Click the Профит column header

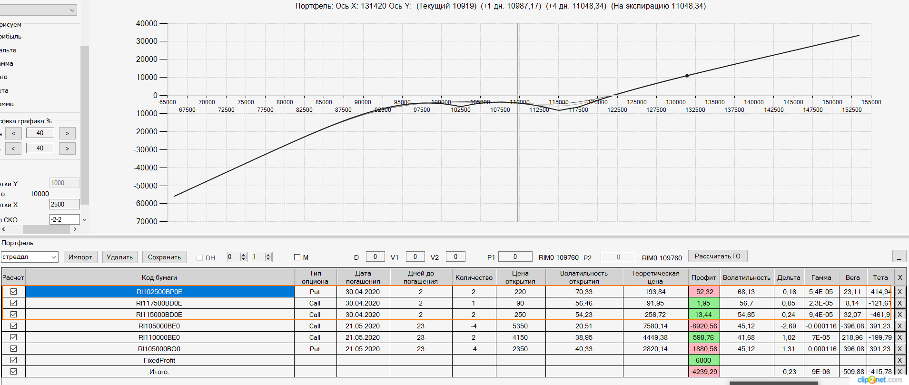pyautogui.click(x=704, y=277)
